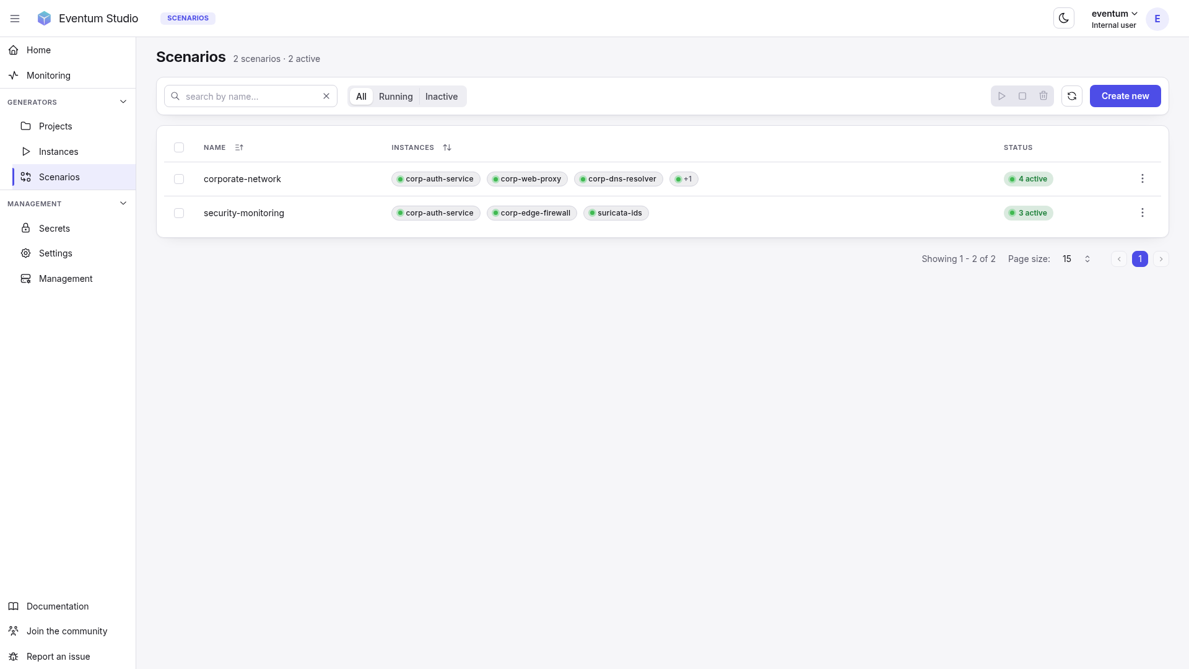This screenshot has width=1189, height=669.
Task: Click the Create new button
Action: 1125,96
